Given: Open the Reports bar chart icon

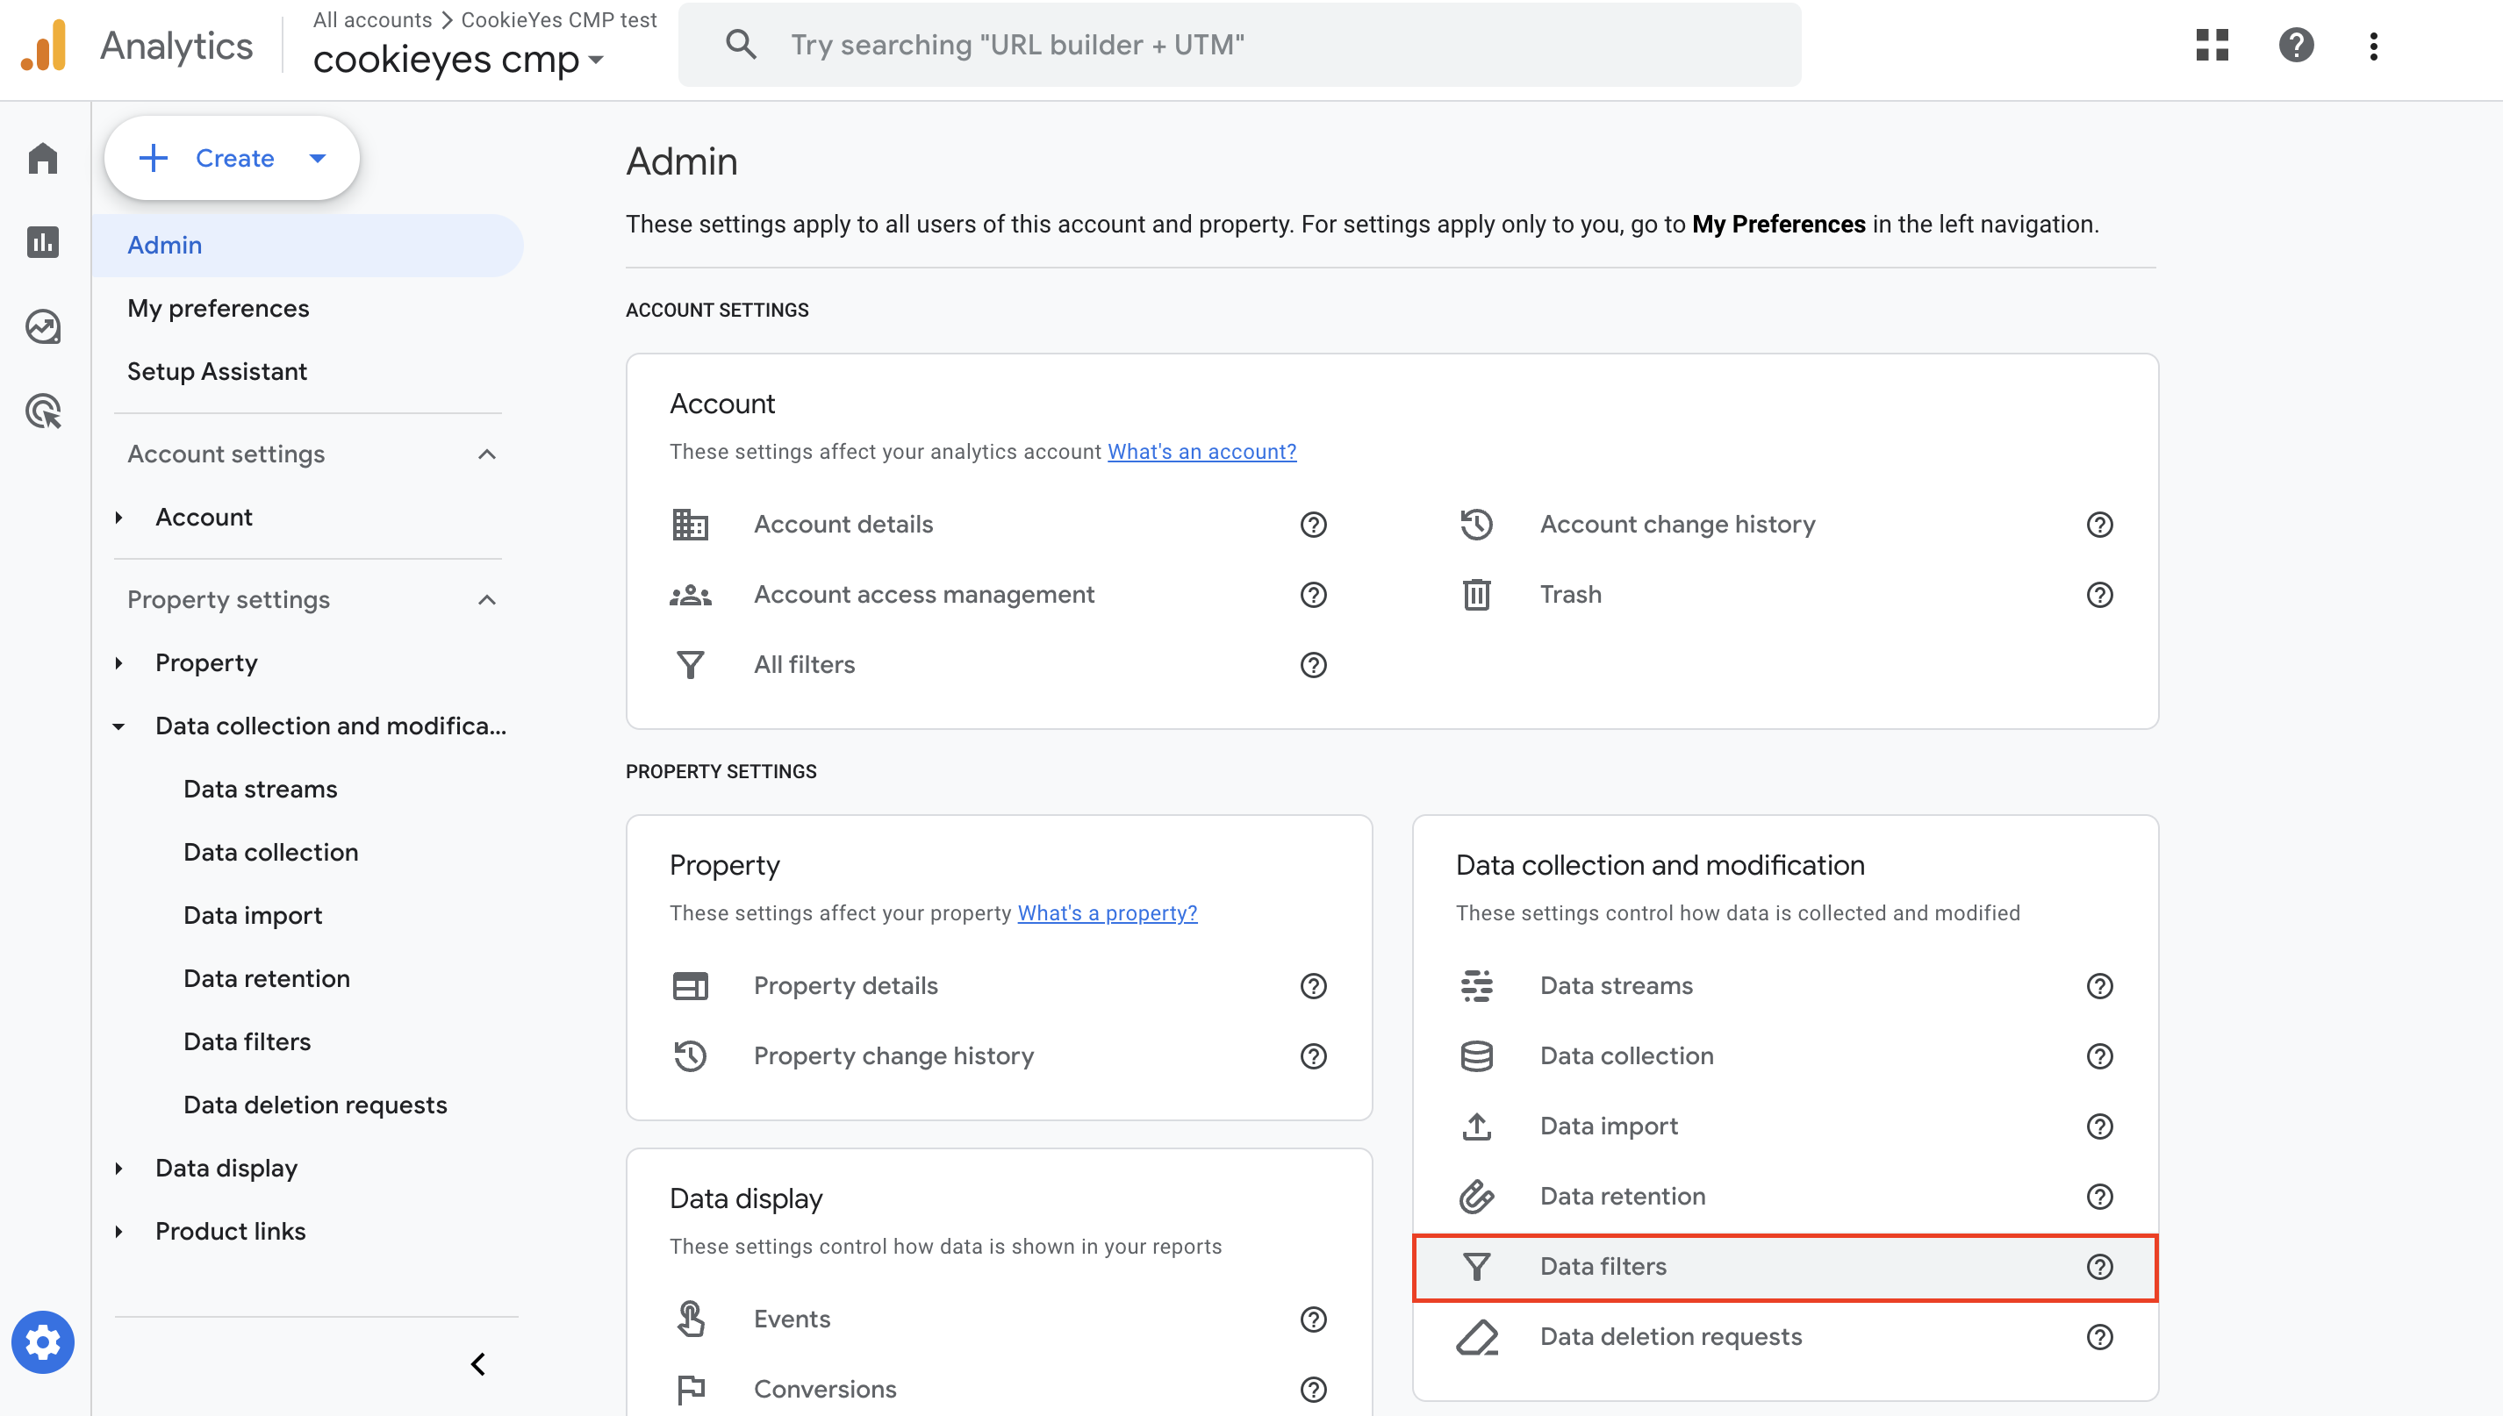Looking at the screenshot, I should click(x=43, y=242).
